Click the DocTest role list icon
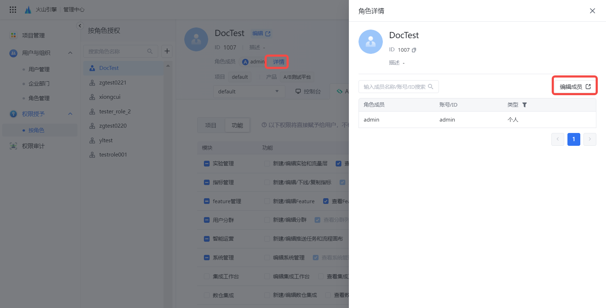Image resolution: width=606 pixels, height=308 pixels. [92, 68]
